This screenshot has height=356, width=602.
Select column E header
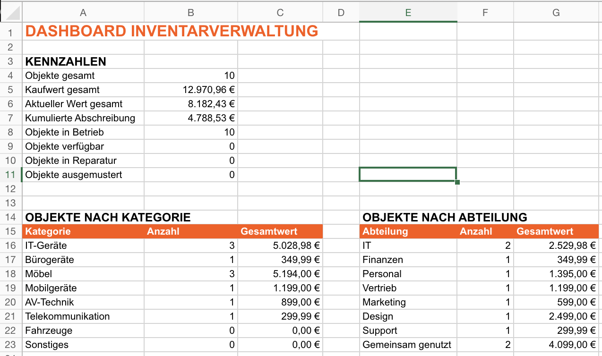coord(408,13)
